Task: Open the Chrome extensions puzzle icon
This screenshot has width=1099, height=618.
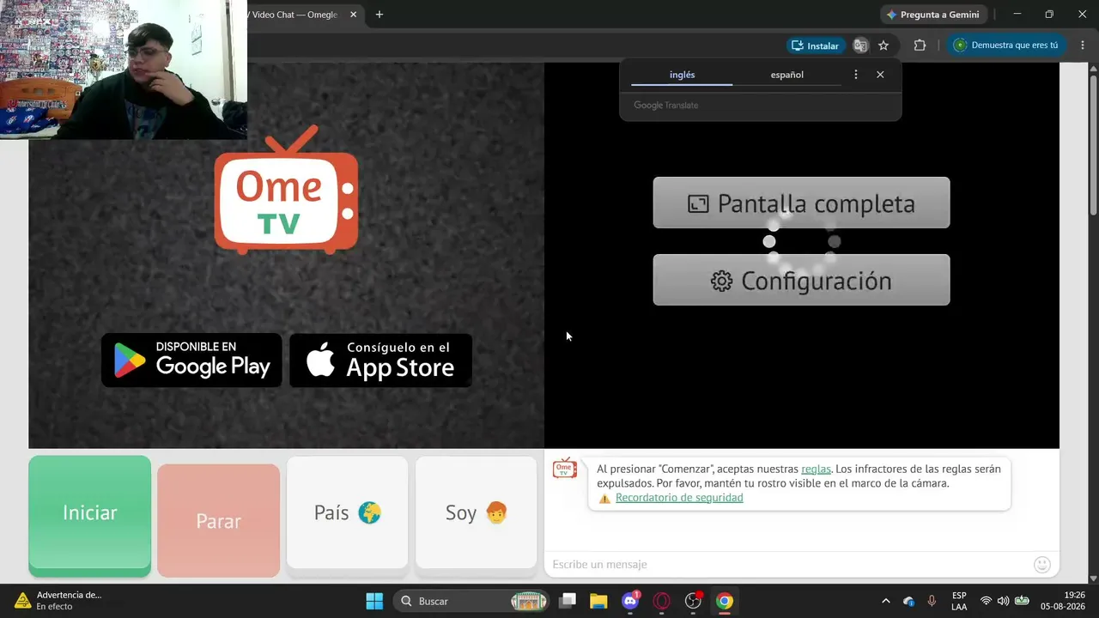Action: coord(920,45)
